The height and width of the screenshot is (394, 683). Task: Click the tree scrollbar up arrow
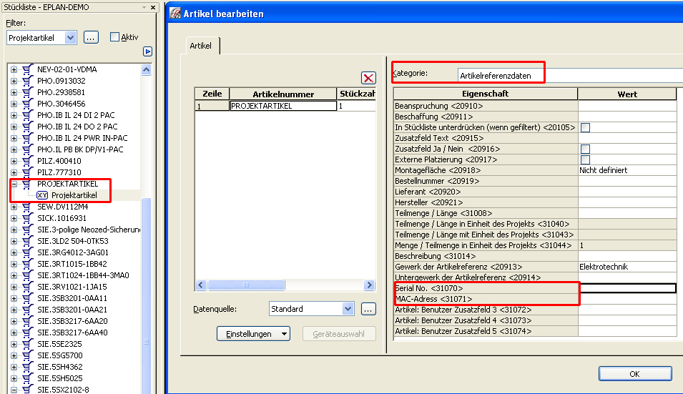[147, 69]
